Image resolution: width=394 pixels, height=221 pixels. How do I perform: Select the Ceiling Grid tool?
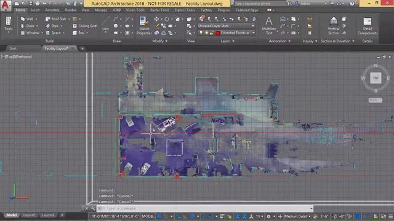coord(85,26)
